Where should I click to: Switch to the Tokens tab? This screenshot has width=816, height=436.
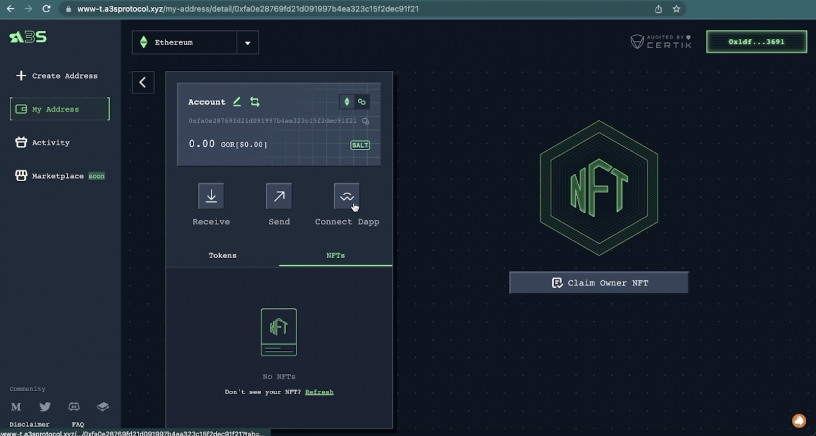pyautogui.click(x=222, y=255)
